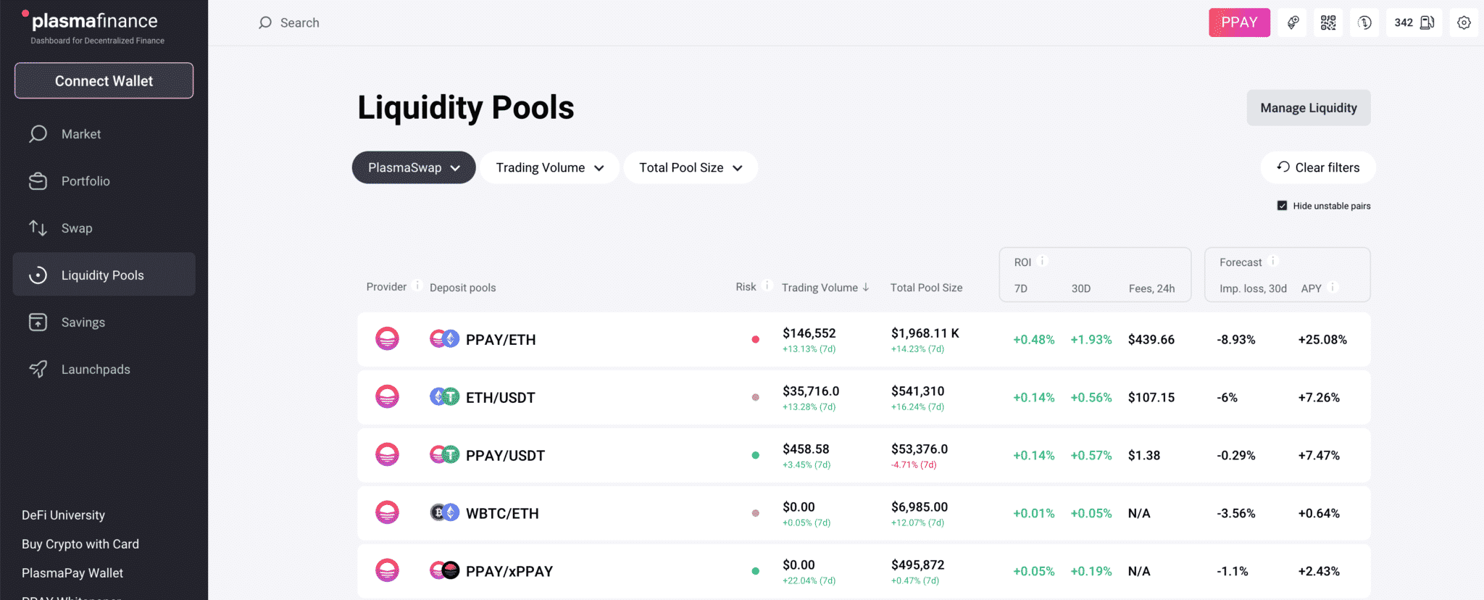Go to Market in sidebar
Viewport: 1484px width, 600px height.
tap(104, 134)
